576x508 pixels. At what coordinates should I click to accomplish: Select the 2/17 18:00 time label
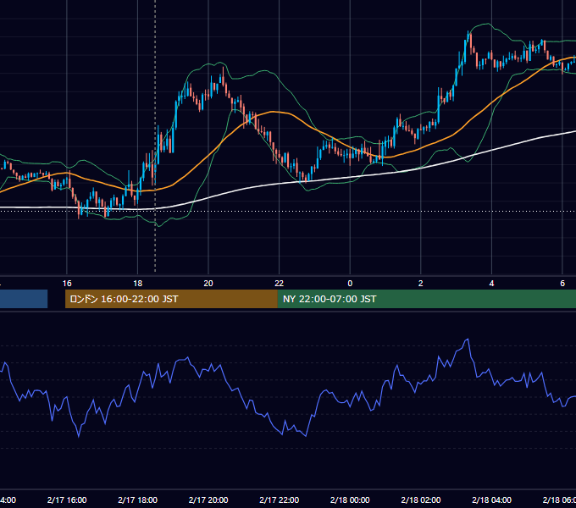pyautogui.click(x=138, y=500)
